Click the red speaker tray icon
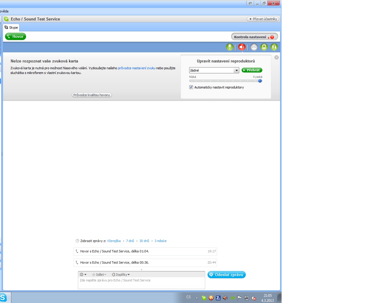 (225, 298)
